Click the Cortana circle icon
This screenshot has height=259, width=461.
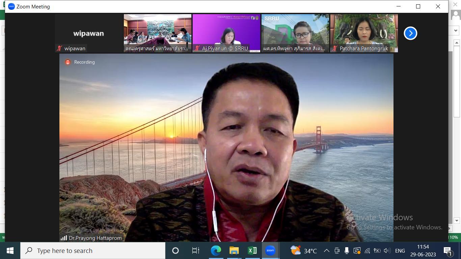(x=175, y=251)
